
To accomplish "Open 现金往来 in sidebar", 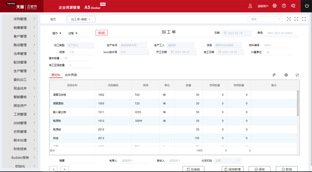I will [20, 88].
